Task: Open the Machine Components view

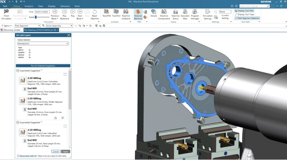Action: 164,12
